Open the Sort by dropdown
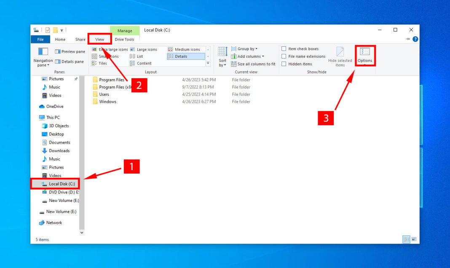Viewport: 450px width, 268px height. pos(222,57)
